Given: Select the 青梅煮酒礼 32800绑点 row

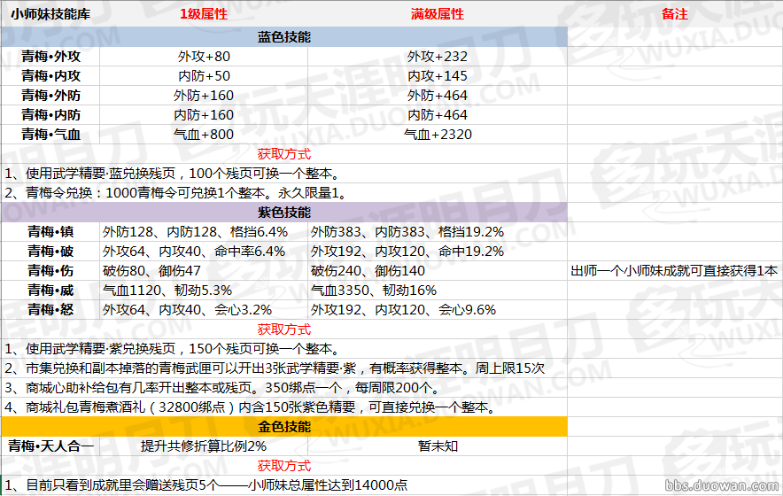Looking at the screenshot, I should point(284,407).
